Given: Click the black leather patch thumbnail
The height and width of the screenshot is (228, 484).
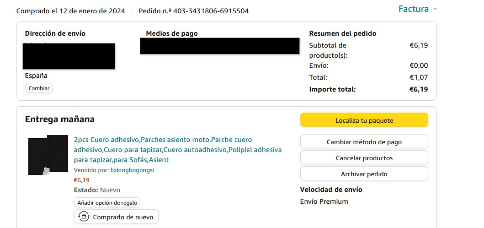Looking at the screenshot, I should pyautogui.click(x=48, y=155).
